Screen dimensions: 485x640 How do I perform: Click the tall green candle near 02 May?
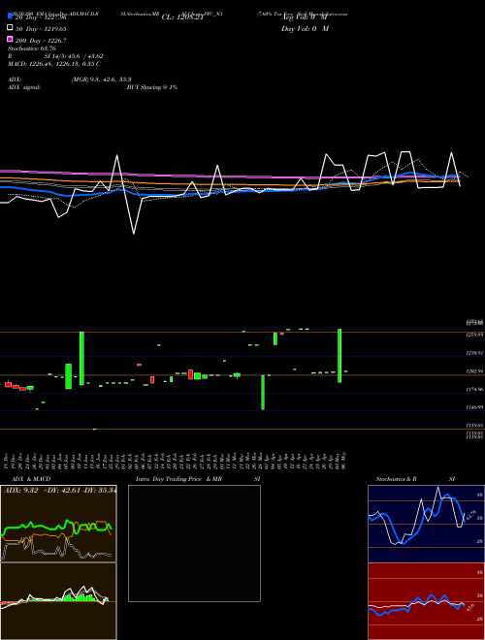[x=339, y=356]
